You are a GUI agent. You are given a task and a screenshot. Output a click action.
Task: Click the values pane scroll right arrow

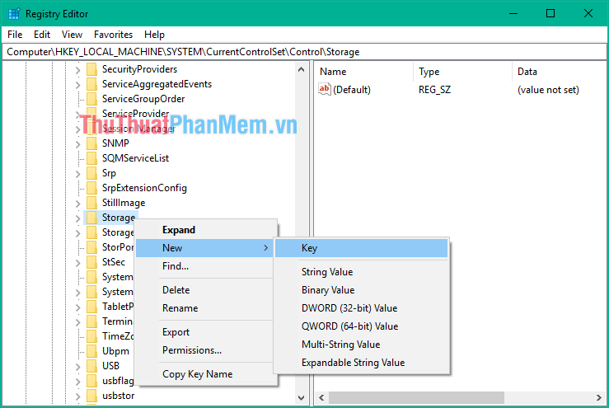point(598,398)
